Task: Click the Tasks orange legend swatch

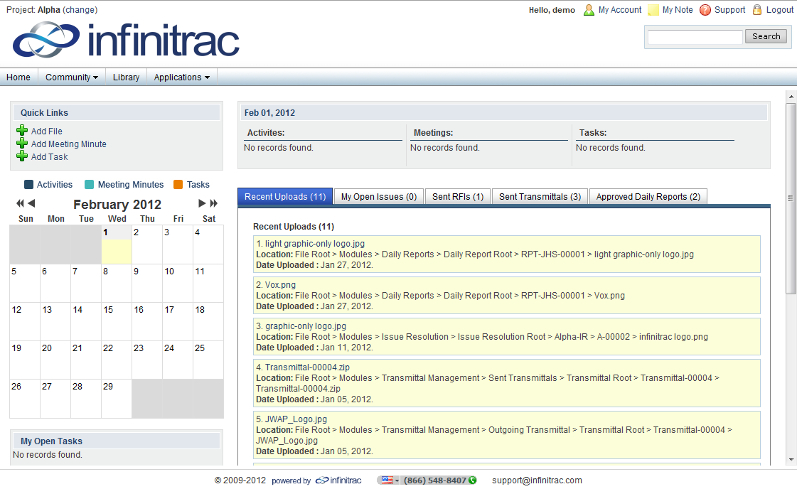Action: click(x=178, y=185)
